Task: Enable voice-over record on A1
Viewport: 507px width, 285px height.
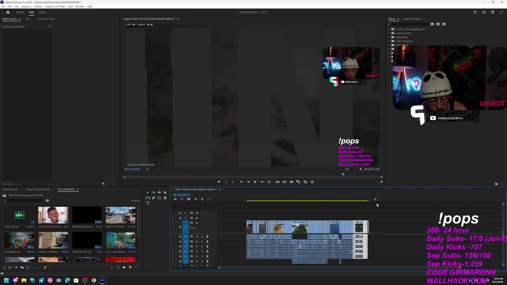Action: pyautogui.click(x=207, y=237)
